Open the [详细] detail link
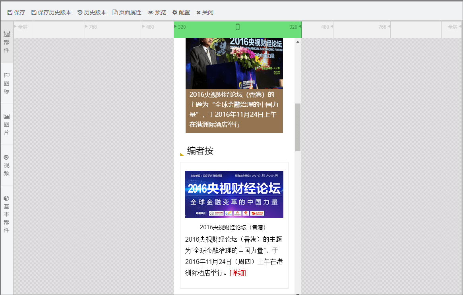463x295 pixels. tap(238, 273)
